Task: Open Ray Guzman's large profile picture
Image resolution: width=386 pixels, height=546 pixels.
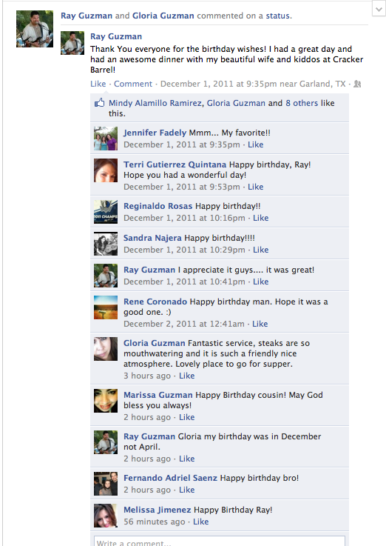Action: point(35,29)
